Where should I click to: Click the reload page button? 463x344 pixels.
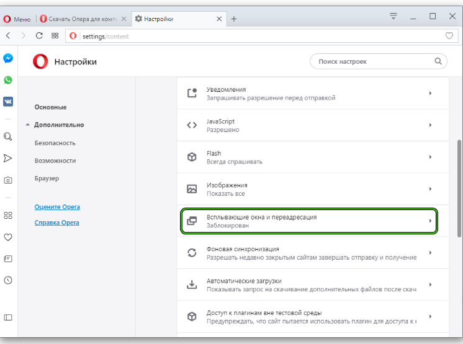pos(39,36)
